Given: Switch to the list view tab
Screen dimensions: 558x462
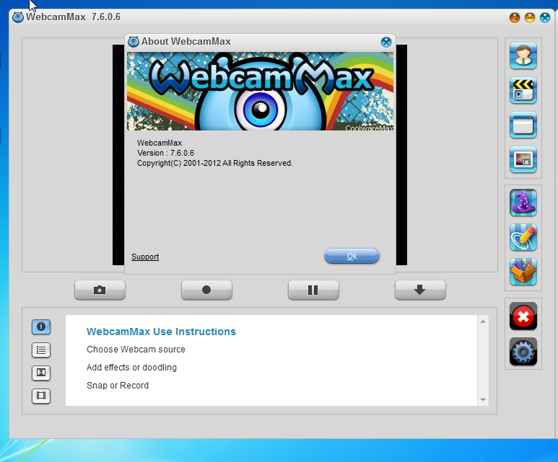Looking at the screenshot, I should click(41, 350).
